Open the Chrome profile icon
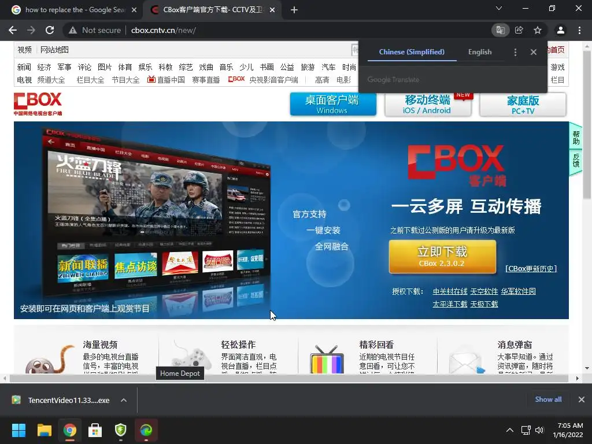The height and width of the screenshot is (444, 592). tap(561, 30)
